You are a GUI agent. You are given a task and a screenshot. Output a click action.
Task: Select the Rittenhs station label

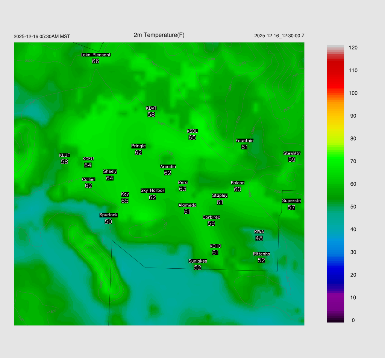(261, 254)
